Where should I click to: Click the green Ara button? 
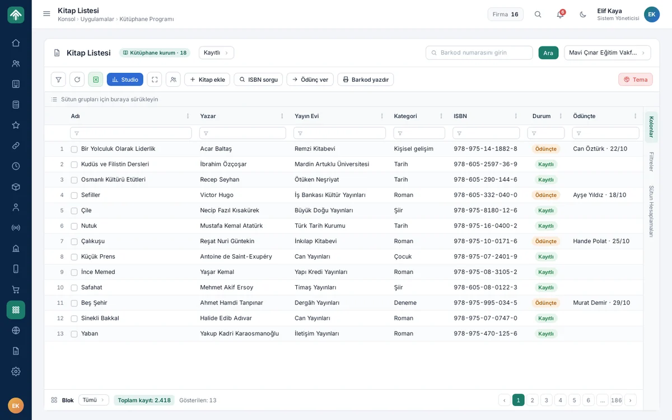click(x=548, y=53)
